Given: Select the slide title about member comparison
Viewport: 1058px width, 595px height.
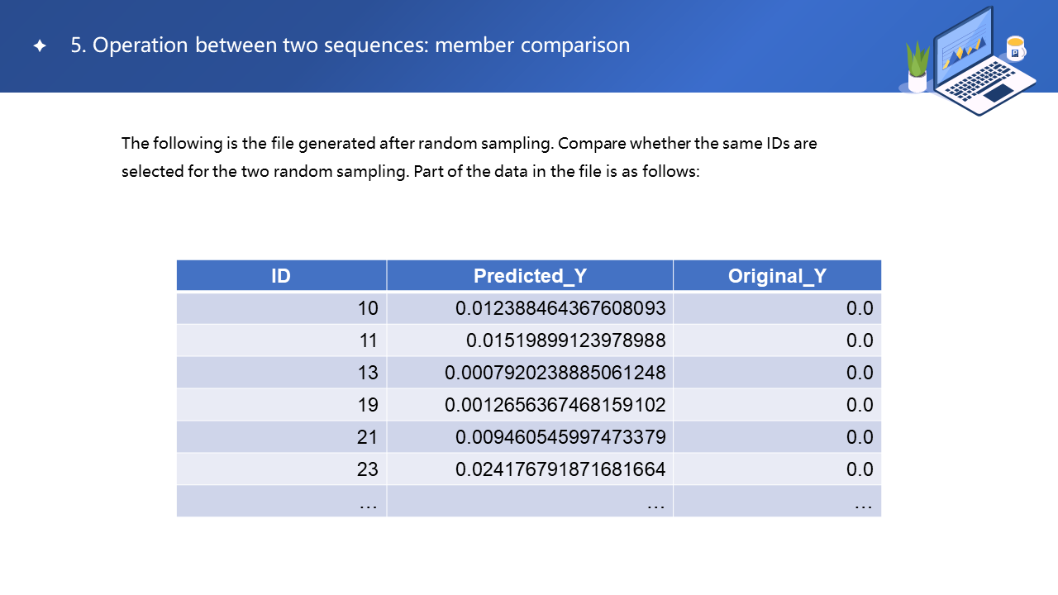Looking at the screenshot, I should pyautogui.click(x=350, y=45).
